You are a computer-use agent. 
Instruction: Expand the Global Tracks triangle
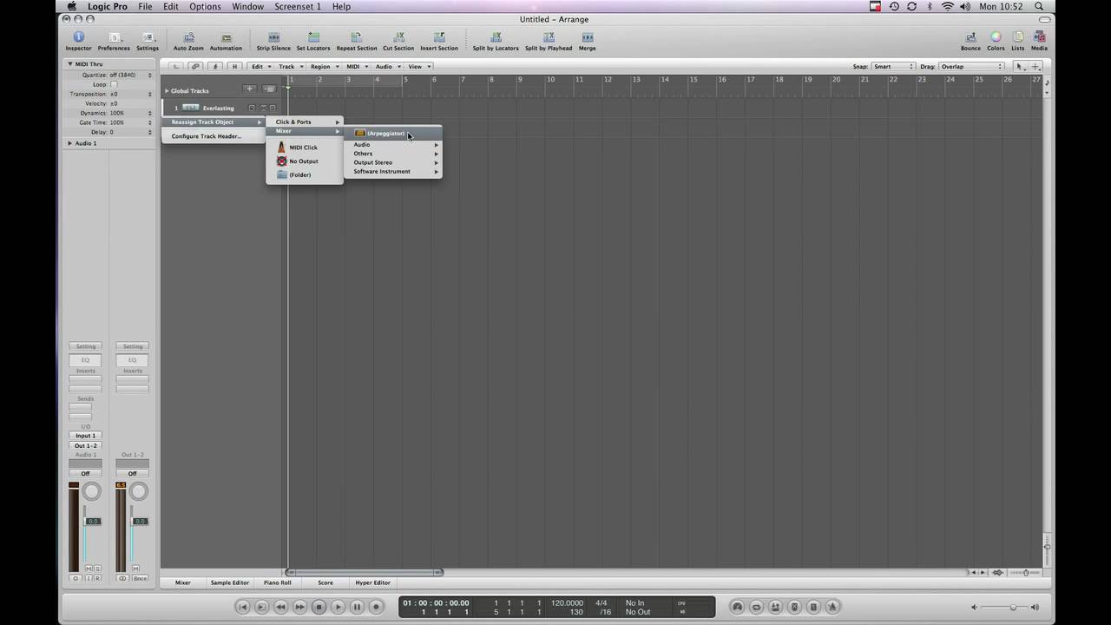167,90
